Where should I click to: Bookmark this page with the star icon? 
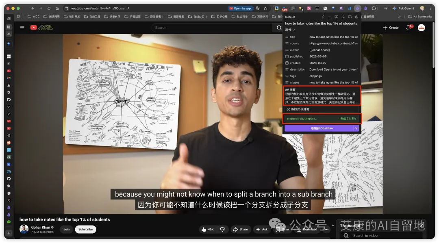click(265, 8)
